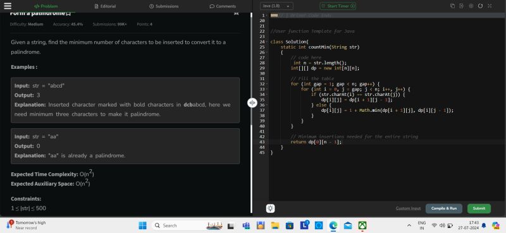Screen dimensions: 506x233
Task: Click the countMin method signature line
Action: pyautogui.click(x=319, y=47)
